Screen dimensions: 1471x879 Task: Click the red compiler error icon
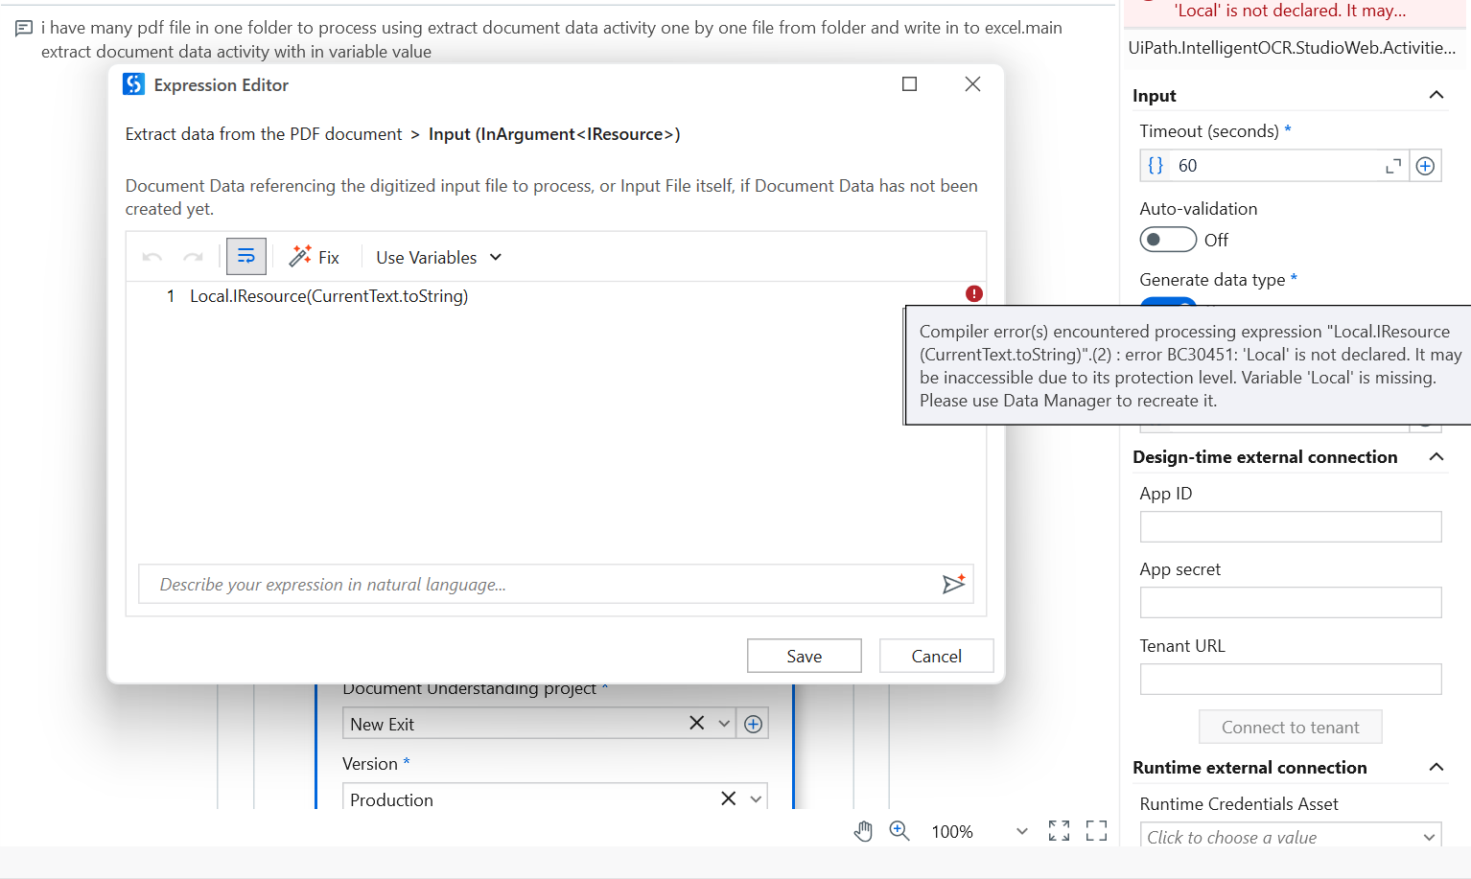[x=974, y=293]
